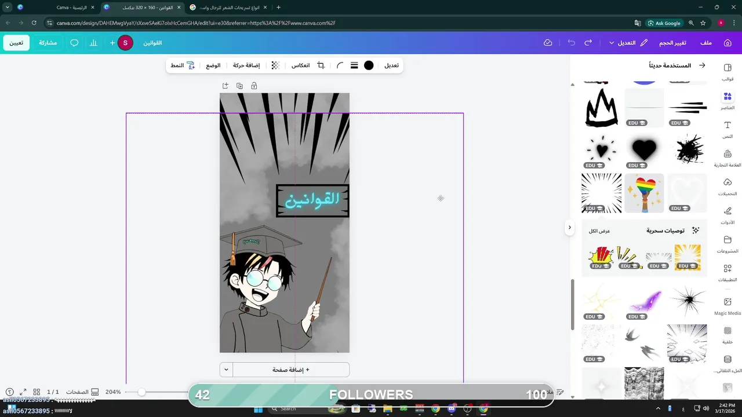Open the zoom percentage 204% menu

click(113, 392)
